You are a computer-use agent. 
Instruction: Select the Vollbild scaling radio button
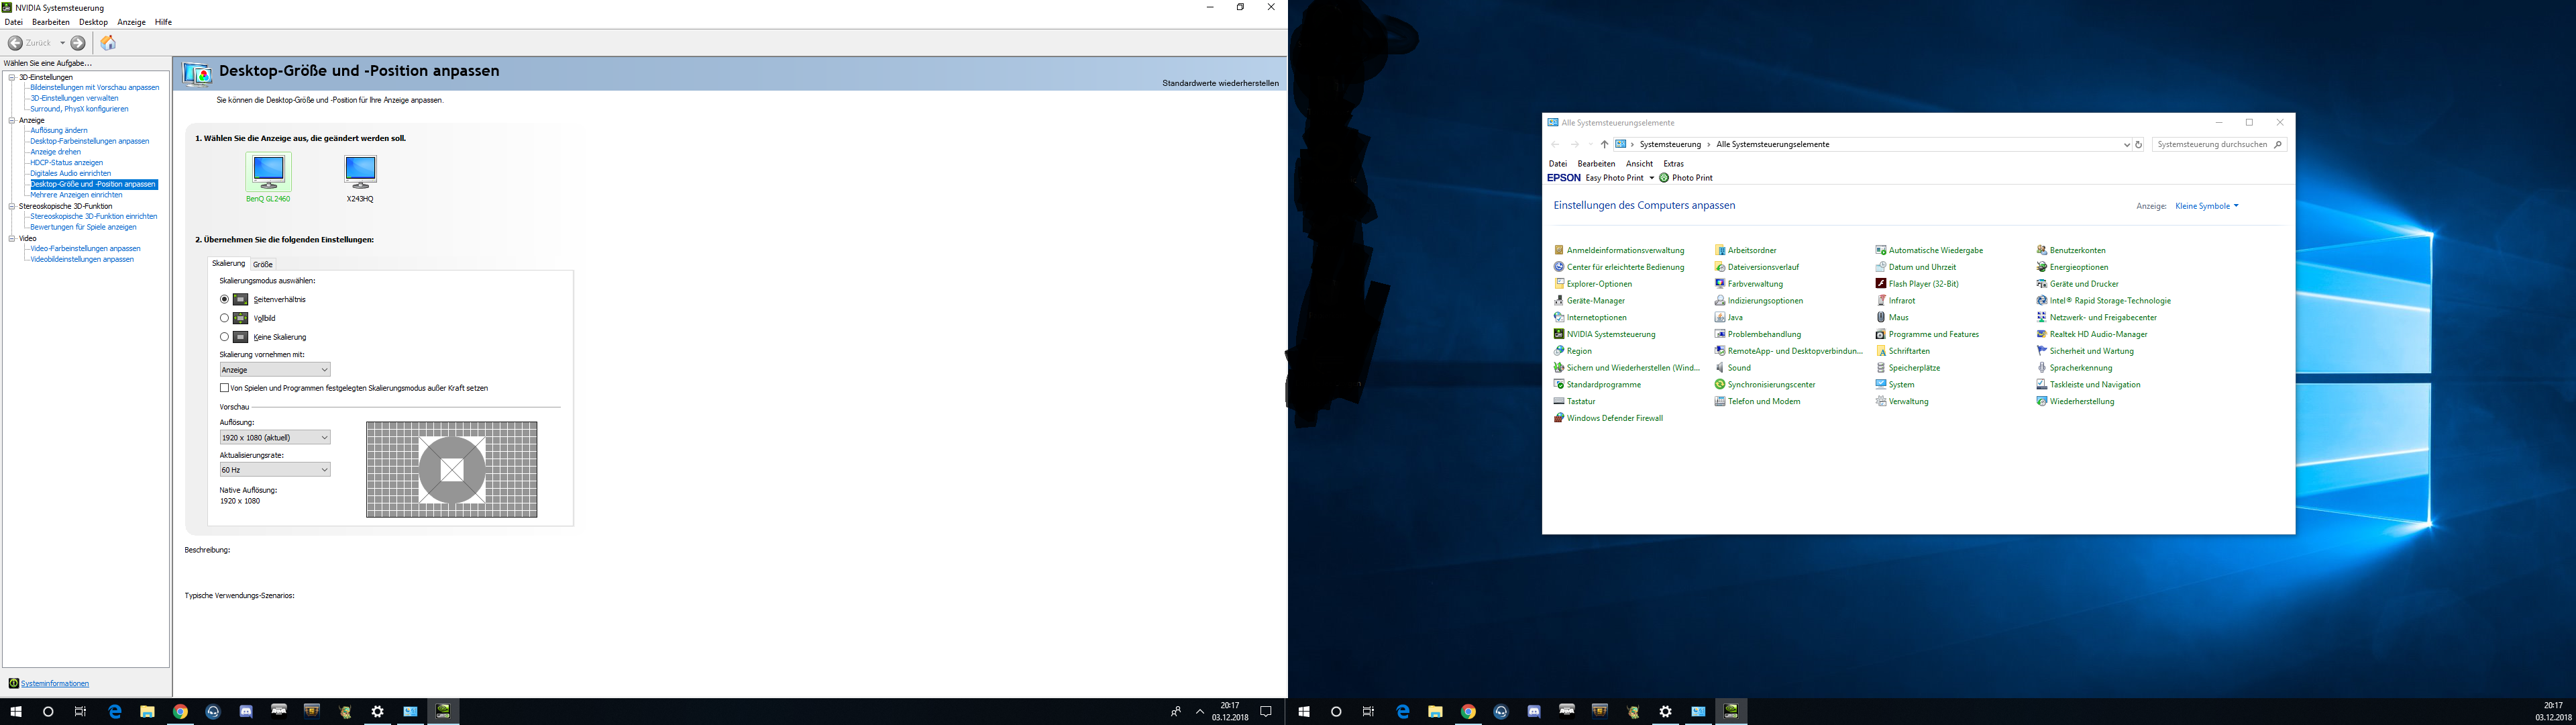coord(224,318)
